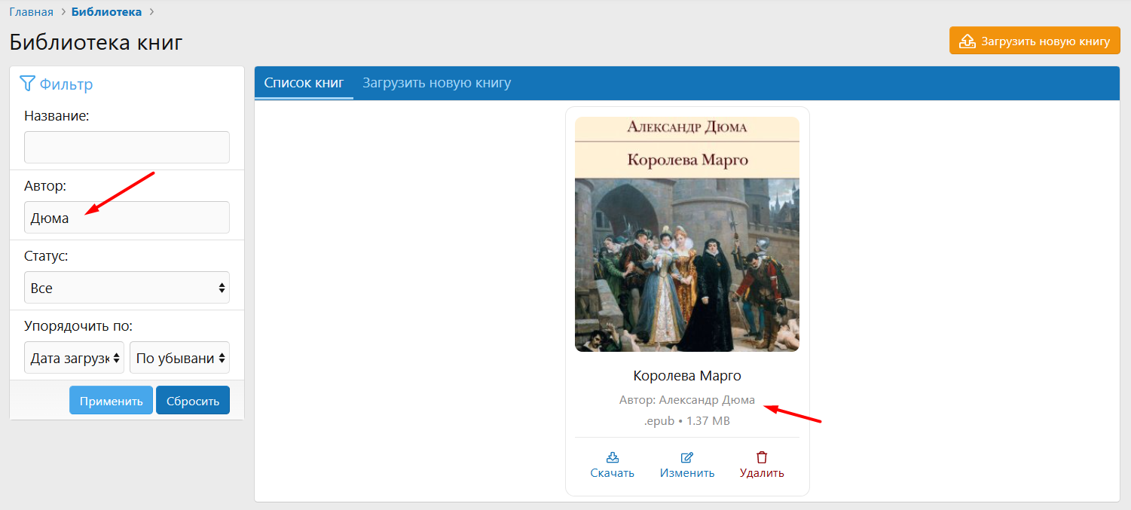Click the Автор: Александр Дюма text
Screen dimensions: 1131x510
tap(687, 400)
